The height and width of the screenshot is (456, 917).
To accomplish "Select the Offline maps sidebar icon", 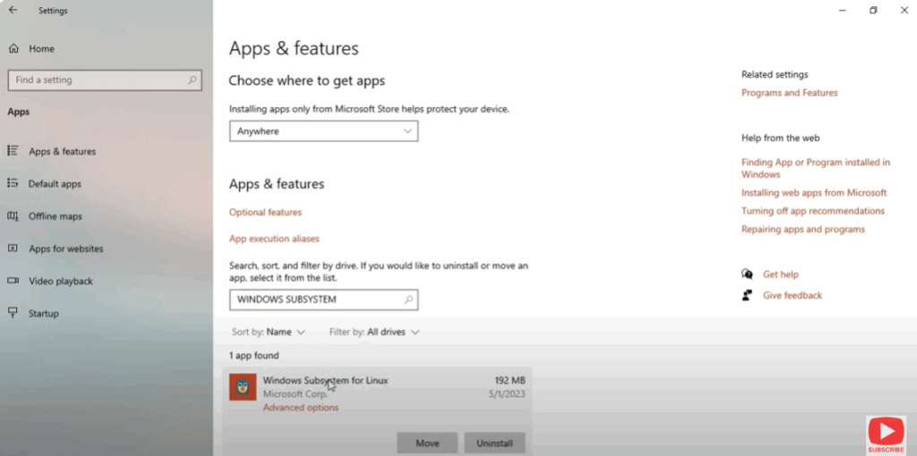I will coord(13,216).
